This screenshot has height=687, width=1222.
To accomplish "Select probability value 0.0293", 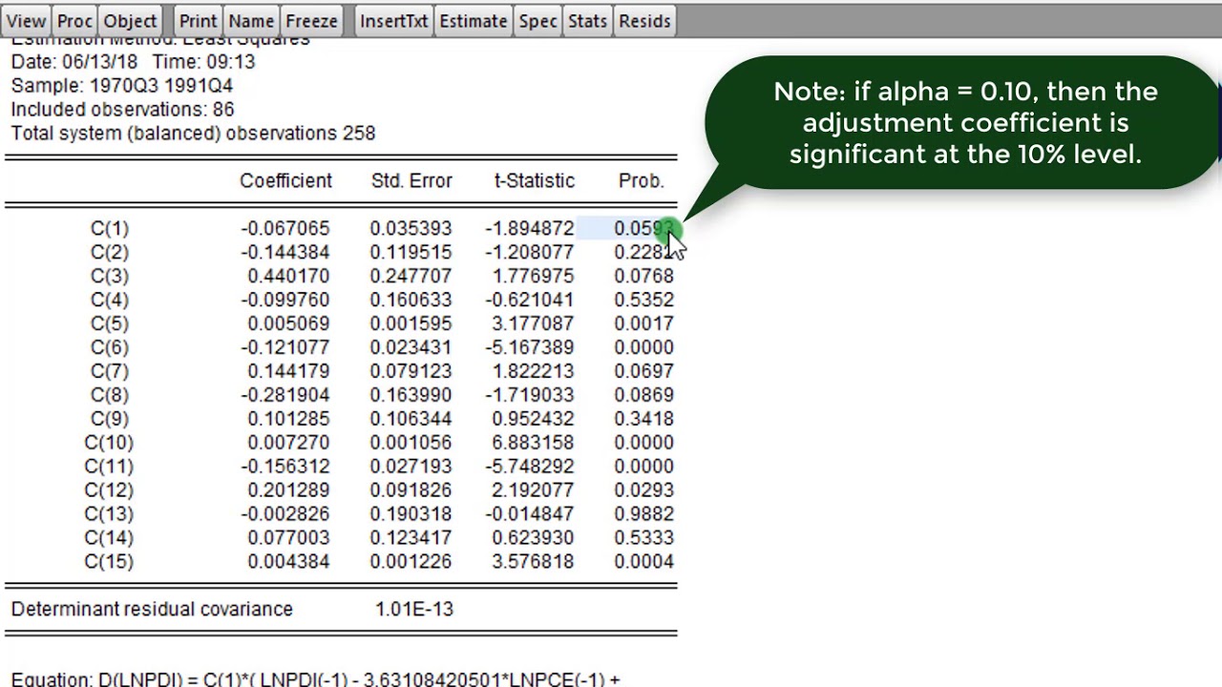I will tap(643, 491).
